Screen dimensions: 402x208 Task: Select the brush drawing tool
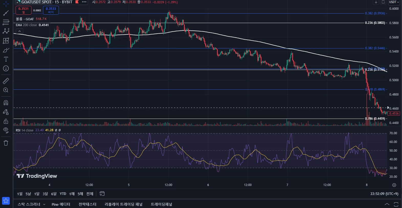click(6, 50)
